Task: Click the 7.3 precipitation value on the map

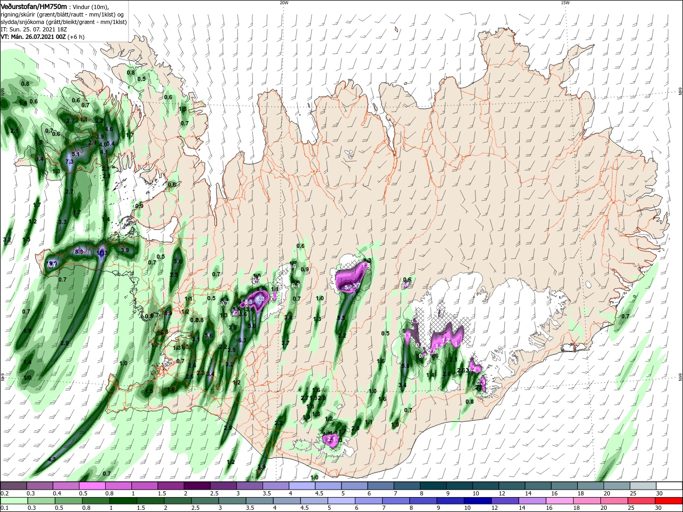Action: (69, 162)
